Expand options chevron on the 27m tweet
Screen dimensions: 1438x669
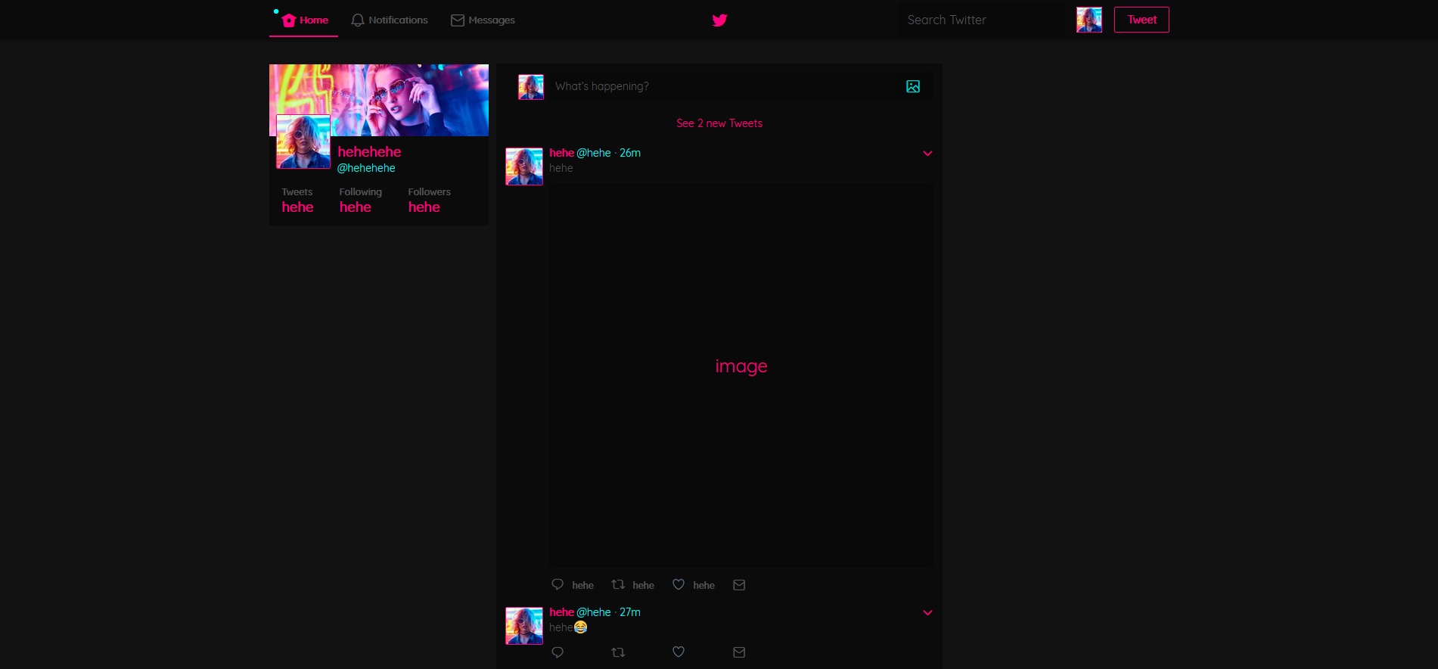[927, 613]
